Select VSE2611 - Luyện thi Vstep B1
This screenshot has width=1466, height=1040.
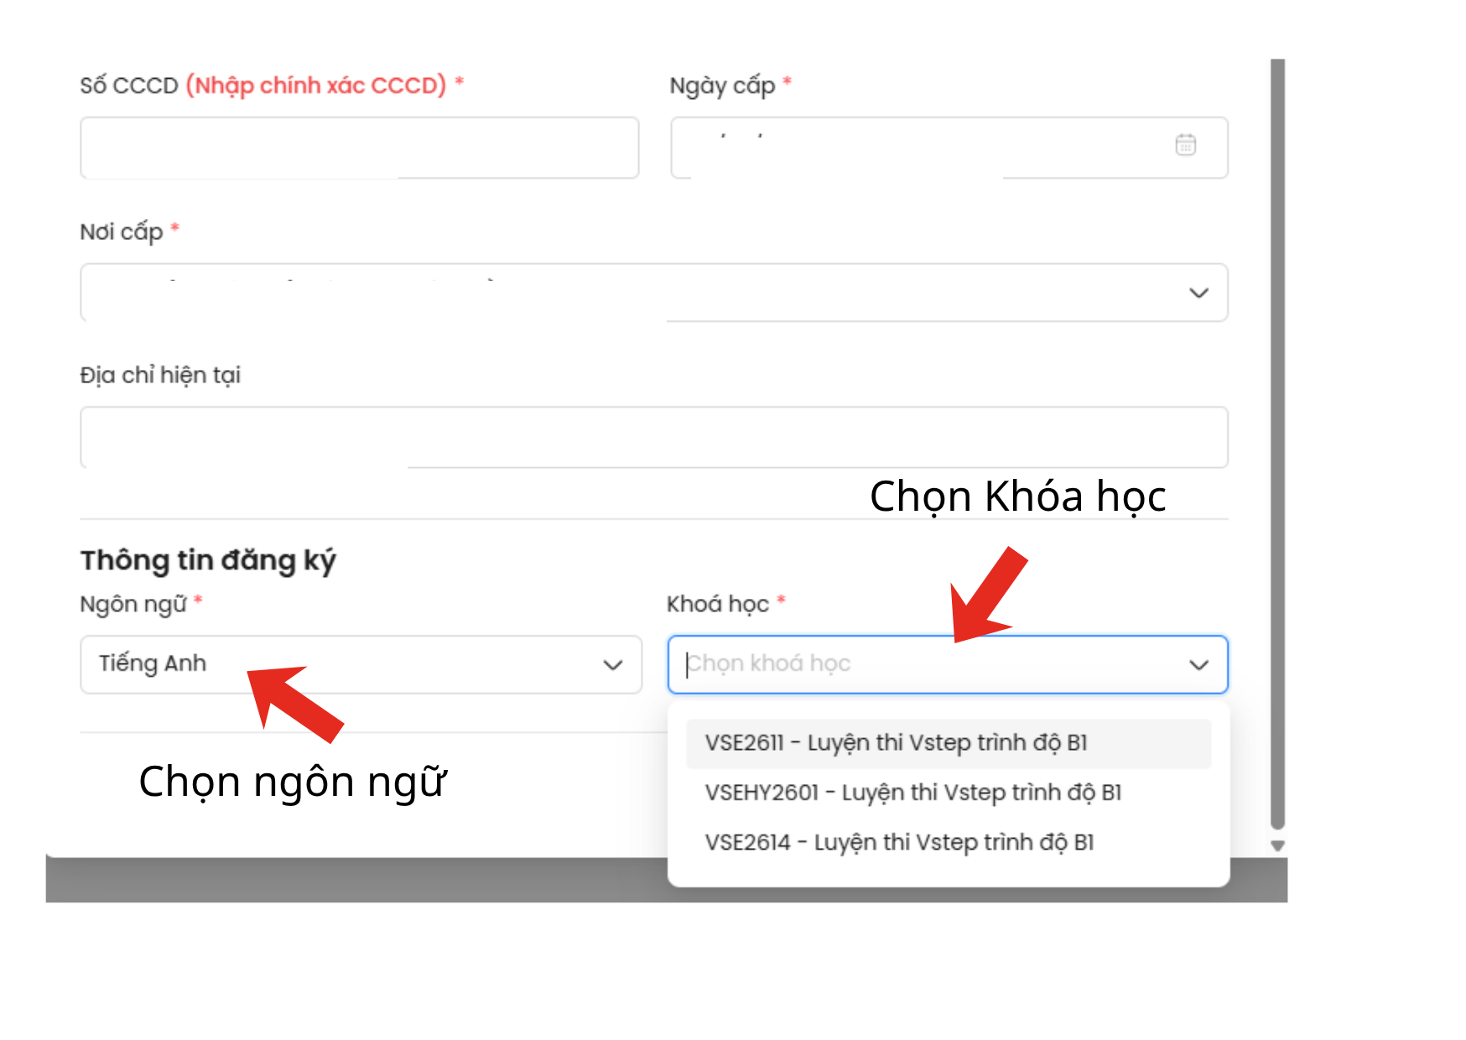tap(949, 743)
